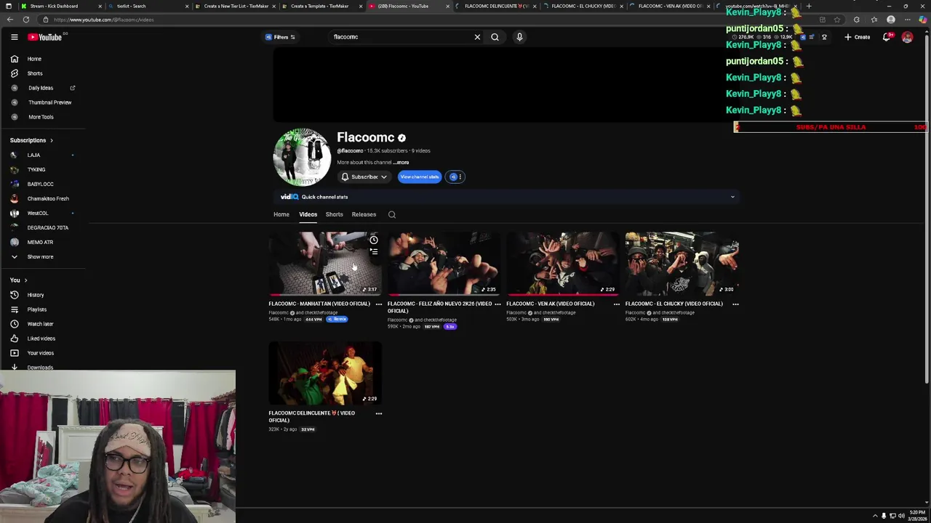Open Liked videos in sidebar
Screen dimensions: 931x523
click(x=44, y=338)
